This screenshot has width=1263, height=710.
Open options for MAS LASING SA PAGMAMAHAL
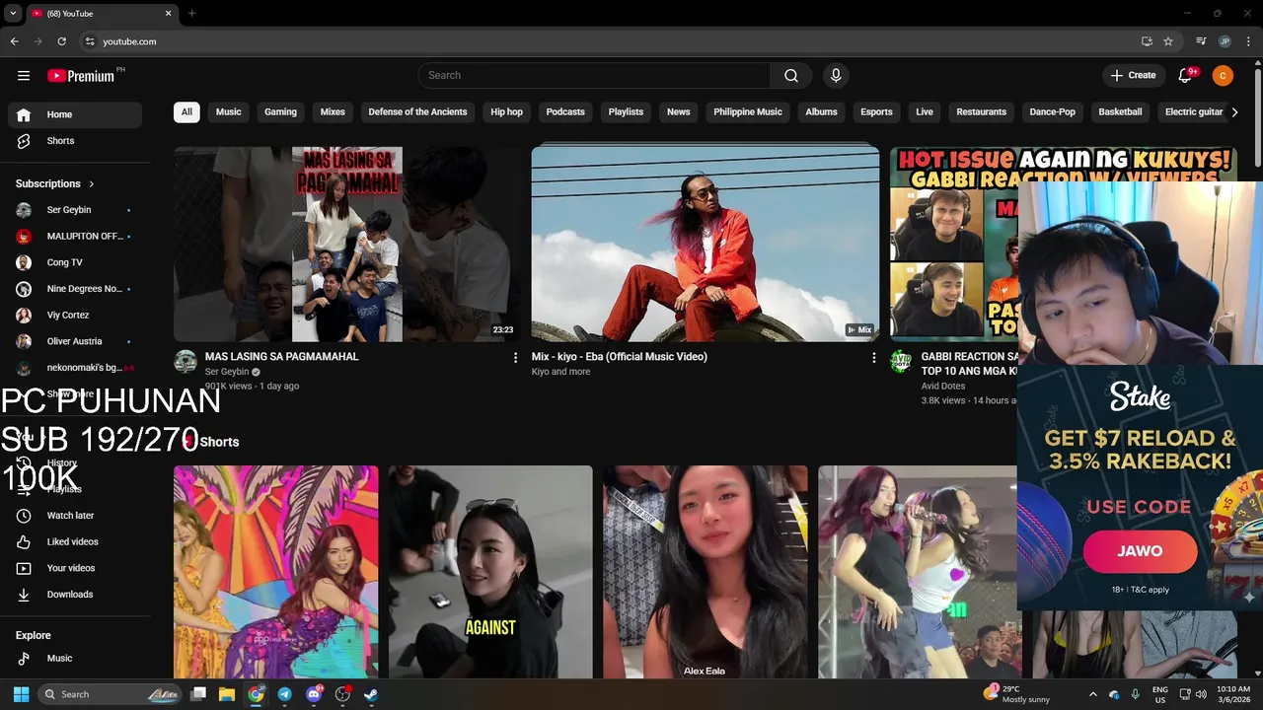[x=515, y=358]
